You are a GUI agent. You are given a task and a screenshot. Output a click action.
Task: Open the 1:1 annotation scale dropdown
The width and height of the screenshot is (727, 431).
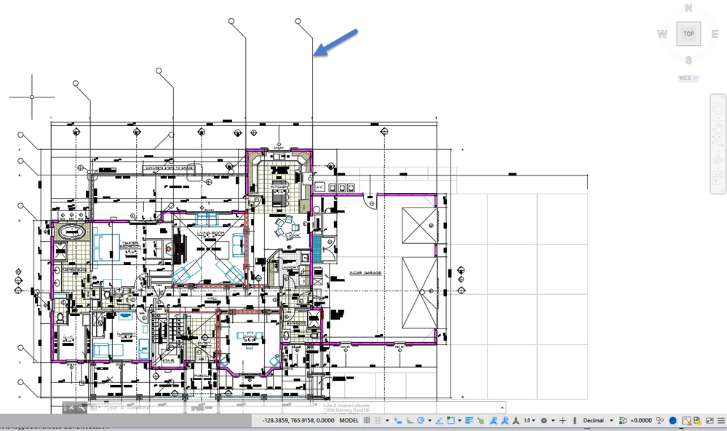point(530,420)
